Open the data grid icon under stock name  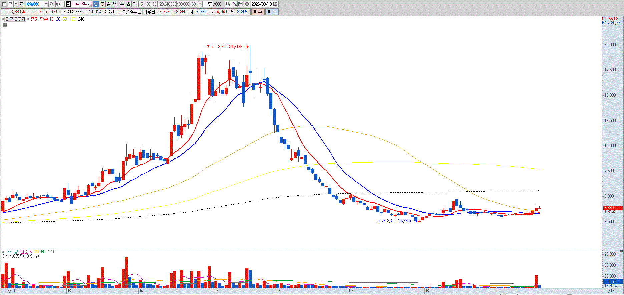5,25
